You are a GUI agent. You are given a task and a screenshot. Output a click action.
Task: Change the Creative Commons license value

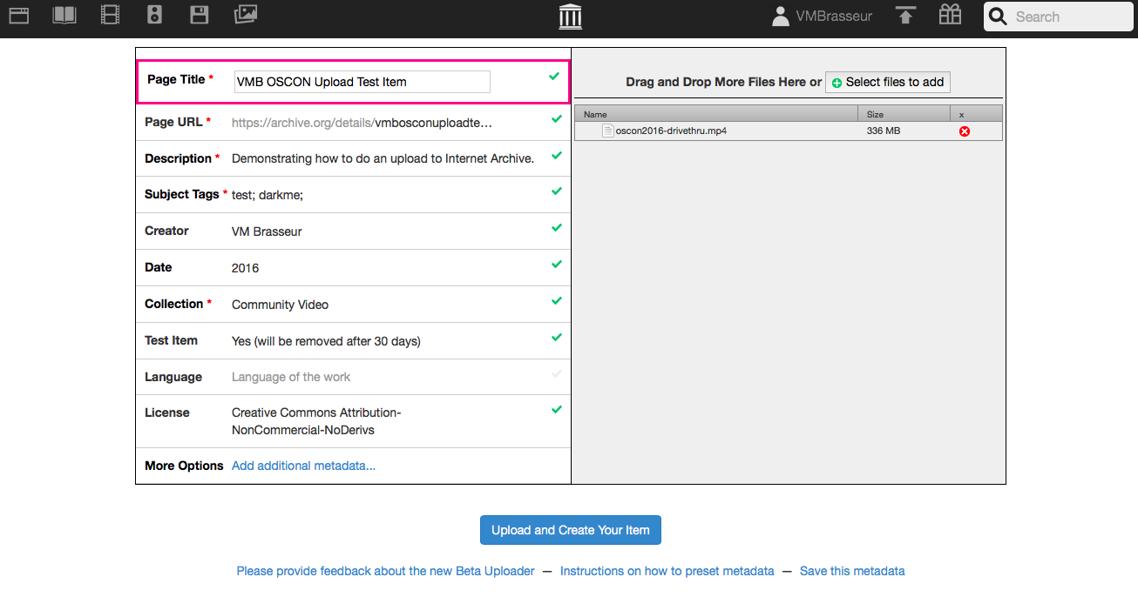coord(316,421)
